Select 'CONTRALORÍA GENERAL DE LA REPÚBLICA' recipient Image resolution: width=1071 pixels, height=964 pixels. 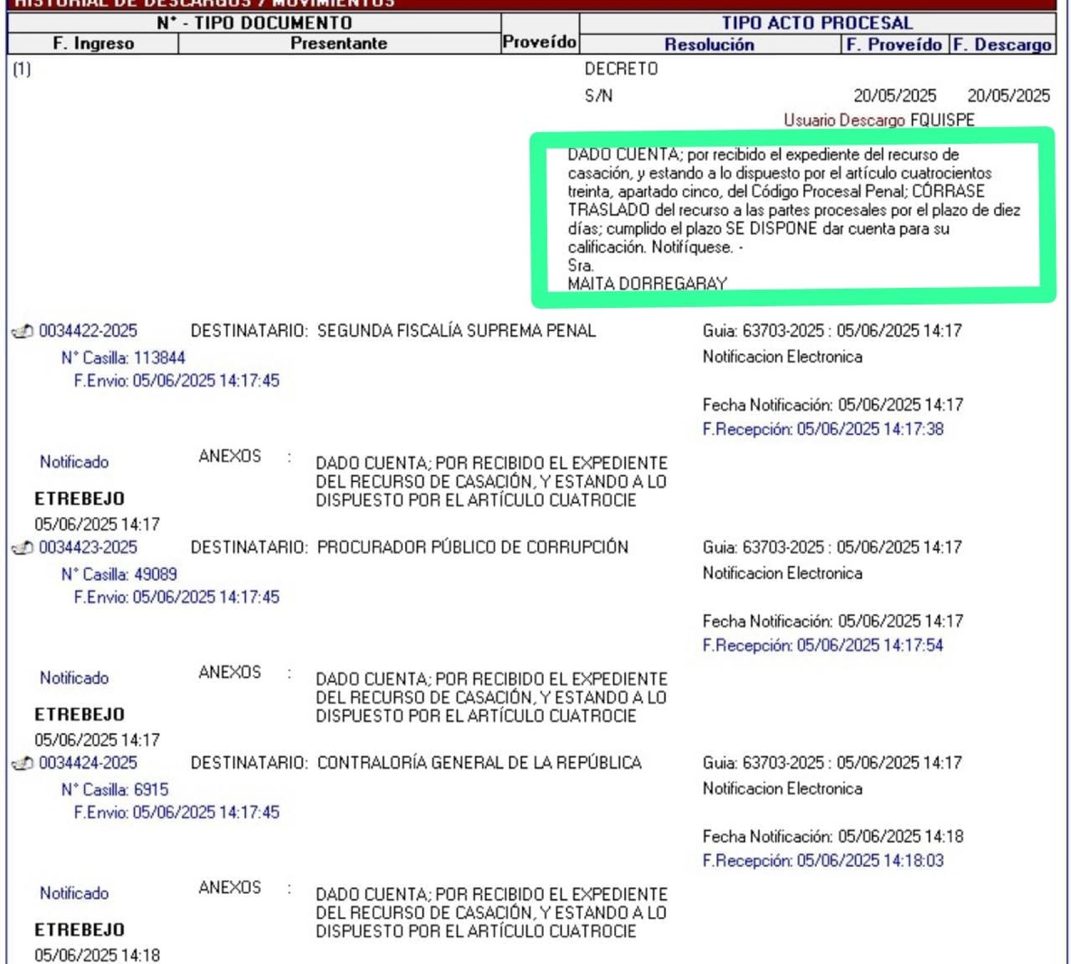pos(479,763)
